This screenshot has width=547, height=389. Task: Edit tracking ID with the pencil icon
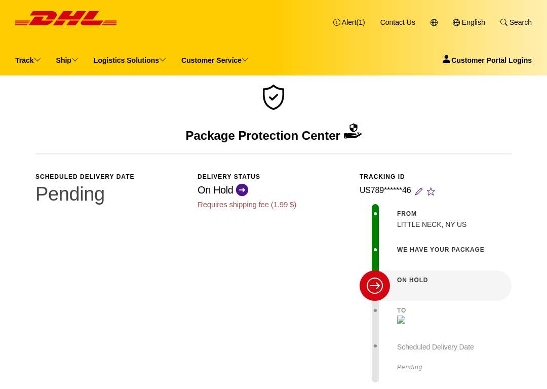tap(419, 191)
